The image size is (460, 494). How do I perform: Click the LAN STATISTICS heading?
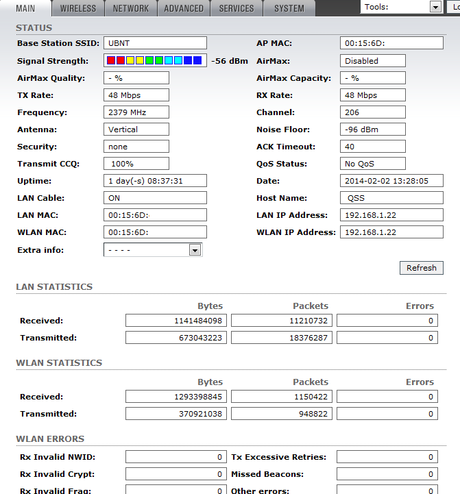[54, 286]
